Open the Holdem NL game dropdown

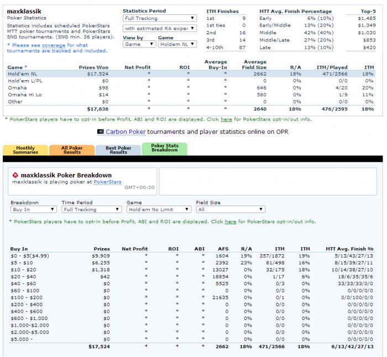click(x=177, y=44)
